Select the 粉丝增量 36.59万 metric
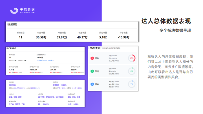203x114 pixels. pyautogui.click(x=41, y=37)
